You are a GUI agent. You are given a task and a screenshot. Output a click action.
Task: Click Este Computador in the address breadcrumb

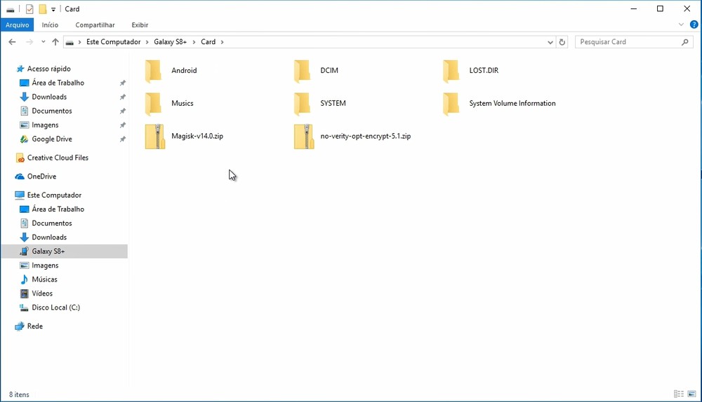113,42
